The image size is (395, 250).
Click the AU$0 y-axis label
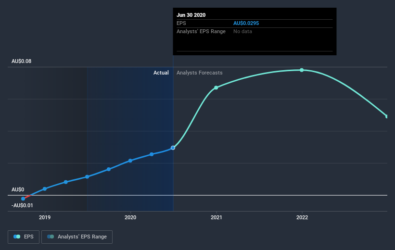coord(18,189)
